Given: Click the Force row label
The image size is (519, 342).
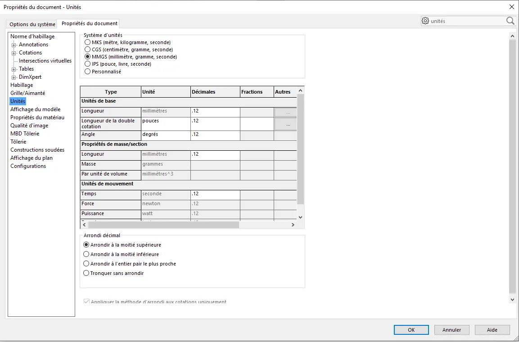Looking at the screenshot, I should click(x=88, y=204).
